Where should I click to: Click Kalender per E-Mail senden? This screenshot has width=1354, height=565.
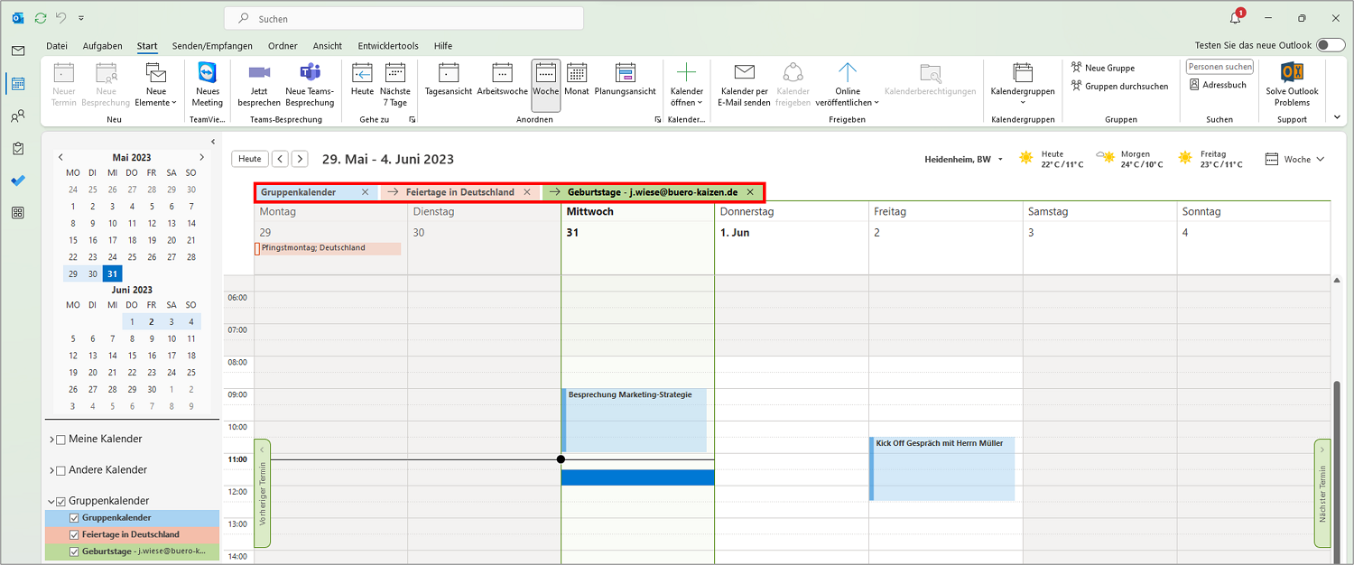click(744, 85)
